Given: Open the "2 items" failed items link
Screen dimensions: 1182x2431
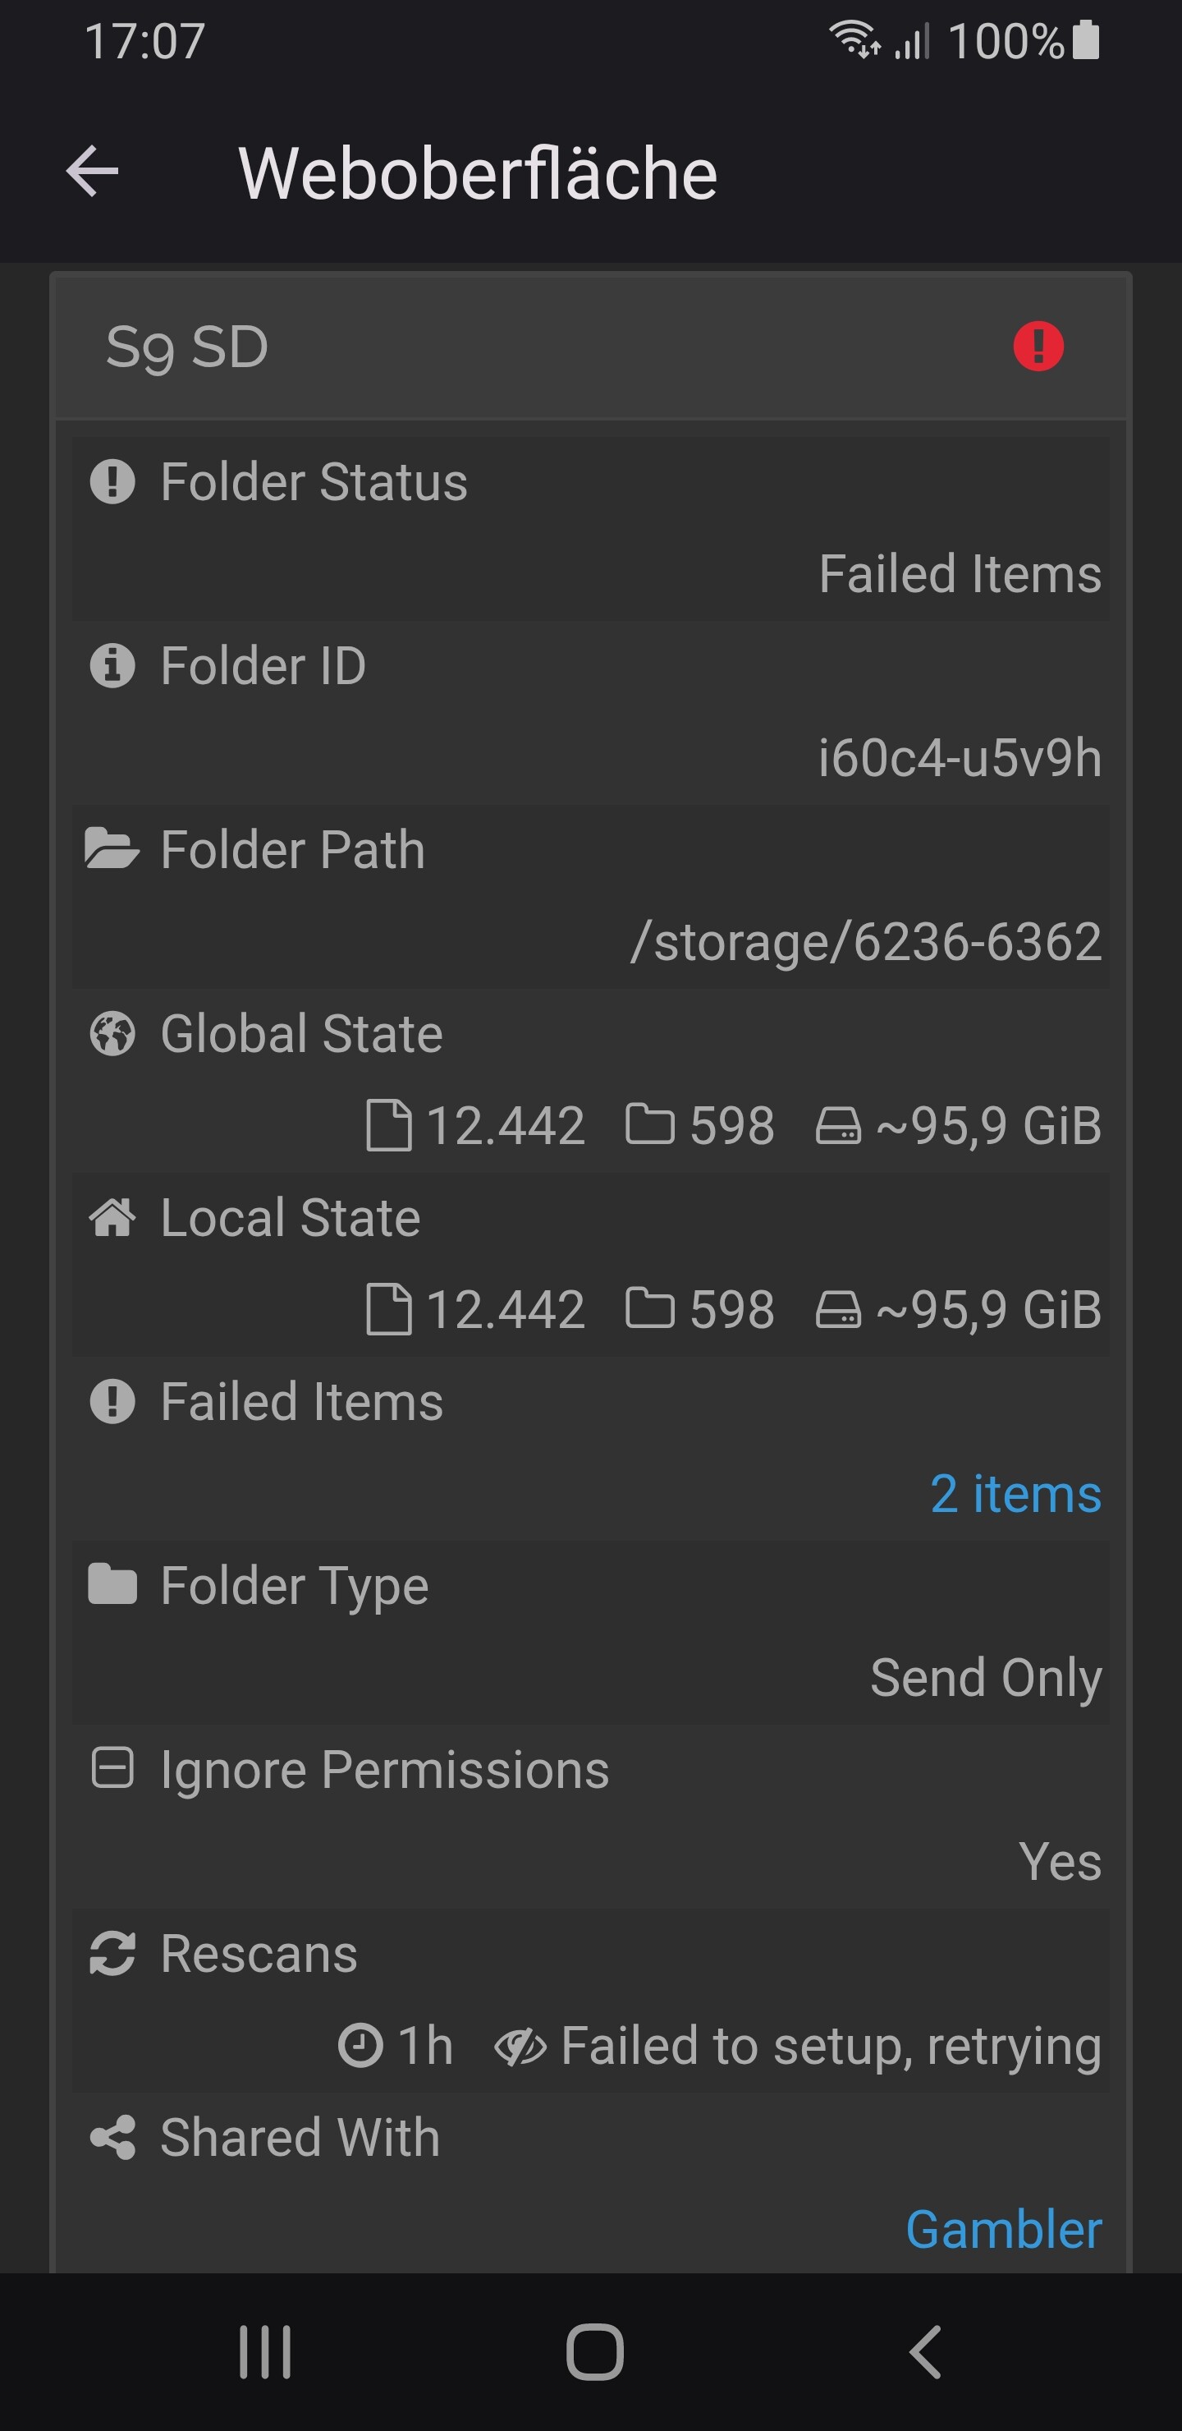Looking at the screenshot, I should [1015, 1493].
